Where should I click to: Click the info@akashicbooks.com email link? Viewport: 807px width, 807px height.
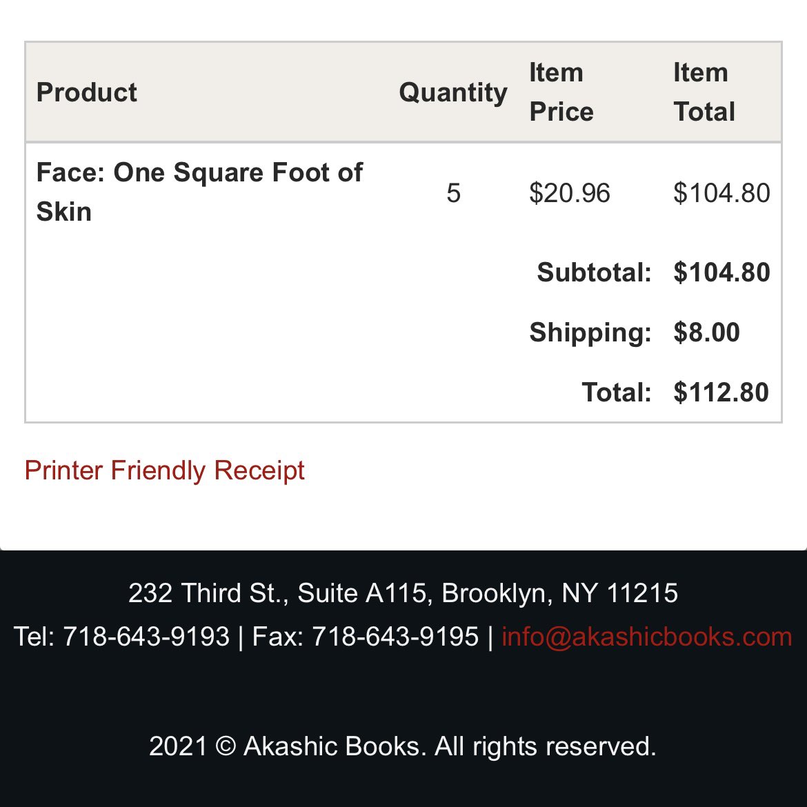point(646,637)
